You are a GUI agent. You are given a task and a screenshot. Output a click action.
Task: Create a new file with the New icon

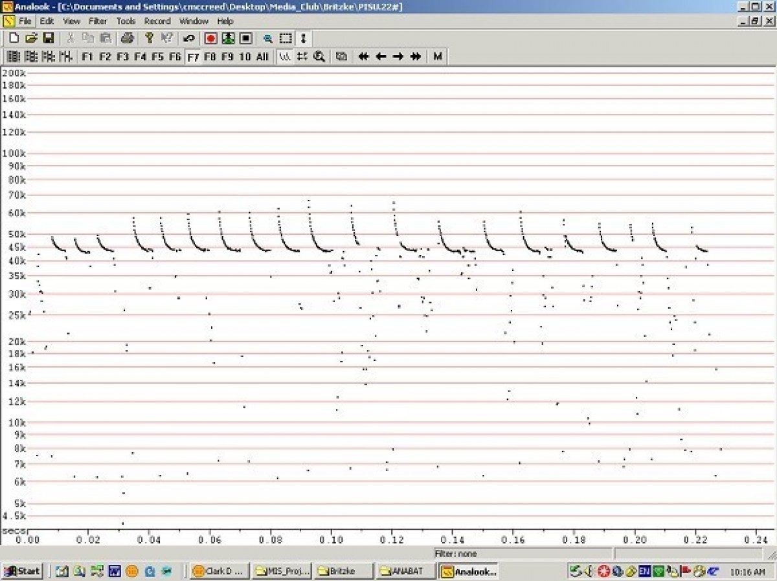(13, 38)
